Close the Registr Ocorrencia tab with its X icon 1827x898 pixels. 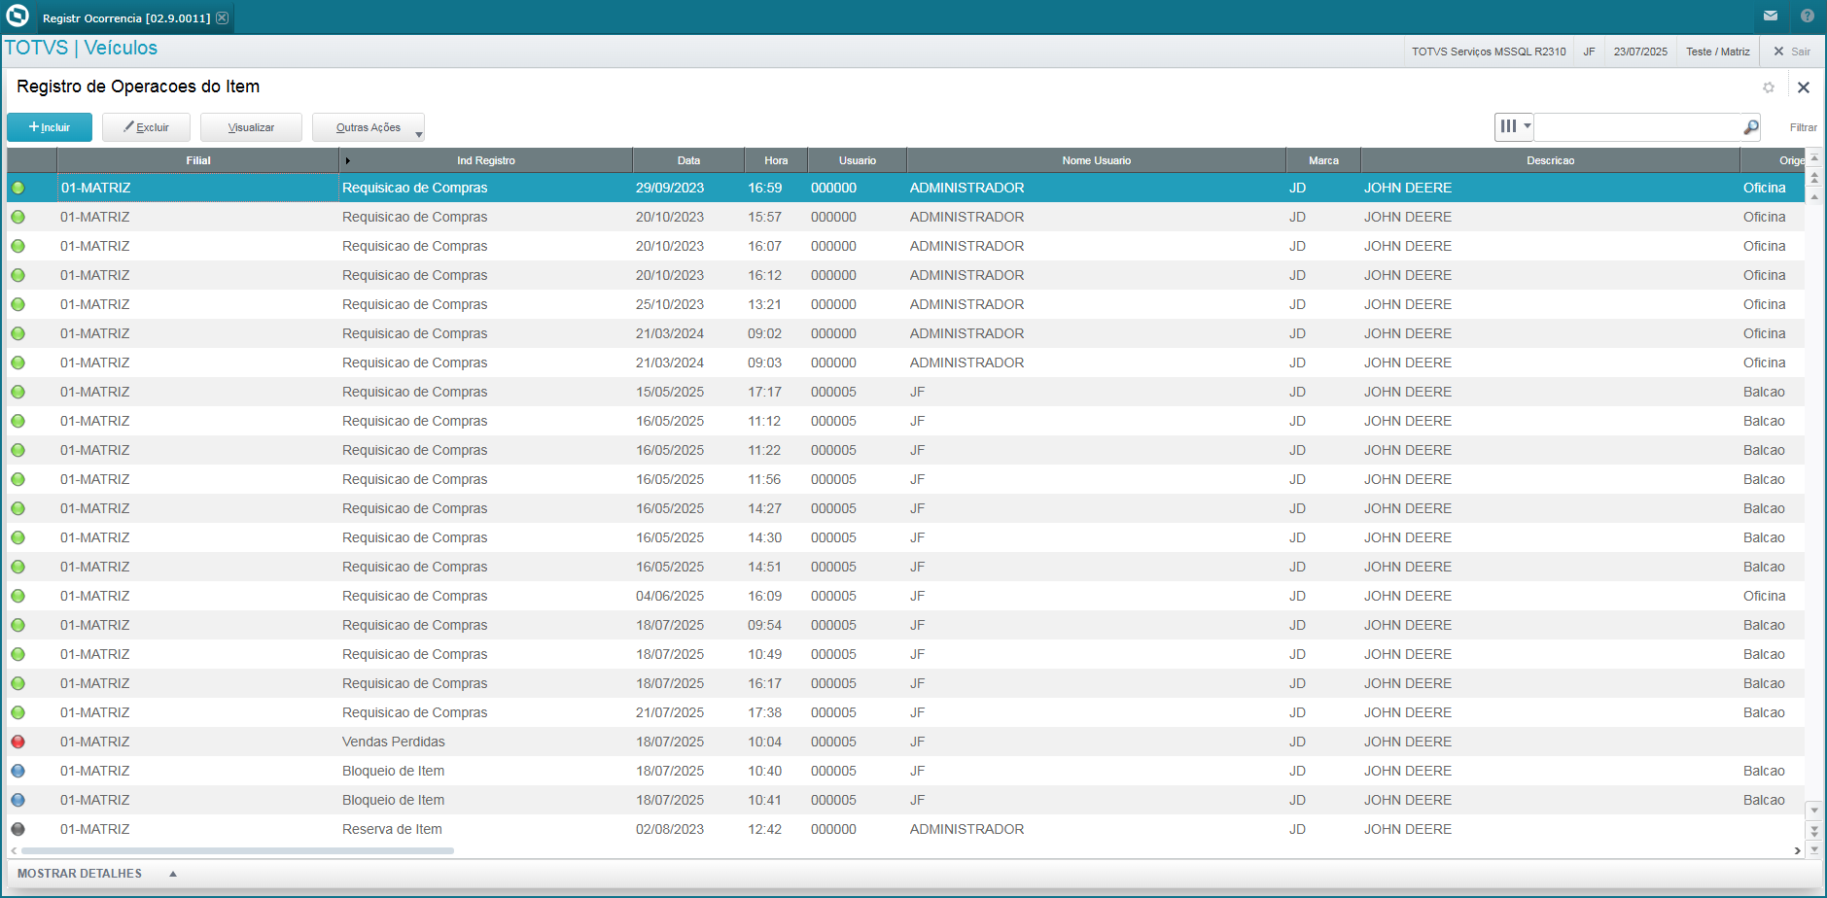click(x=223, y=17)
